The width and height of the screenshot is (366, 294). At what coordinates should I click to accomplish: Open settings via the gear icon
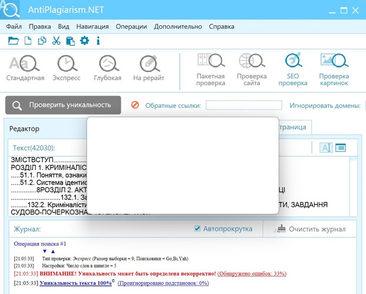tap(84, 41)
